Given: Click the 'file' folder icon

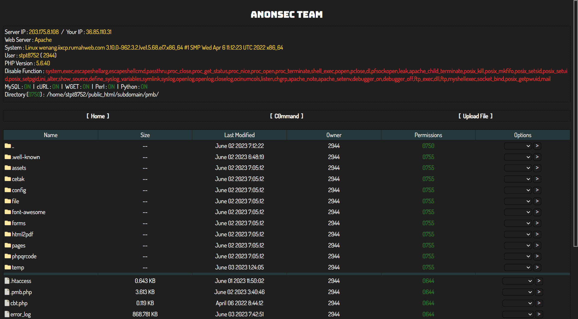Looking at the screenshot, I should (8, 201).
